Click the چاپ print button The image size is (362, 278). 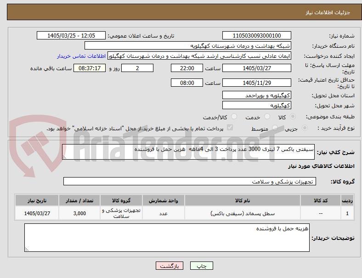pos(202,266)
